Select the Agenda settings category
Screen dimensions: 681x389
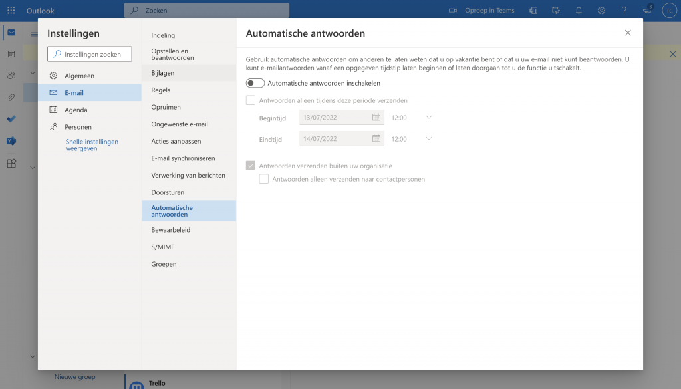90,110
